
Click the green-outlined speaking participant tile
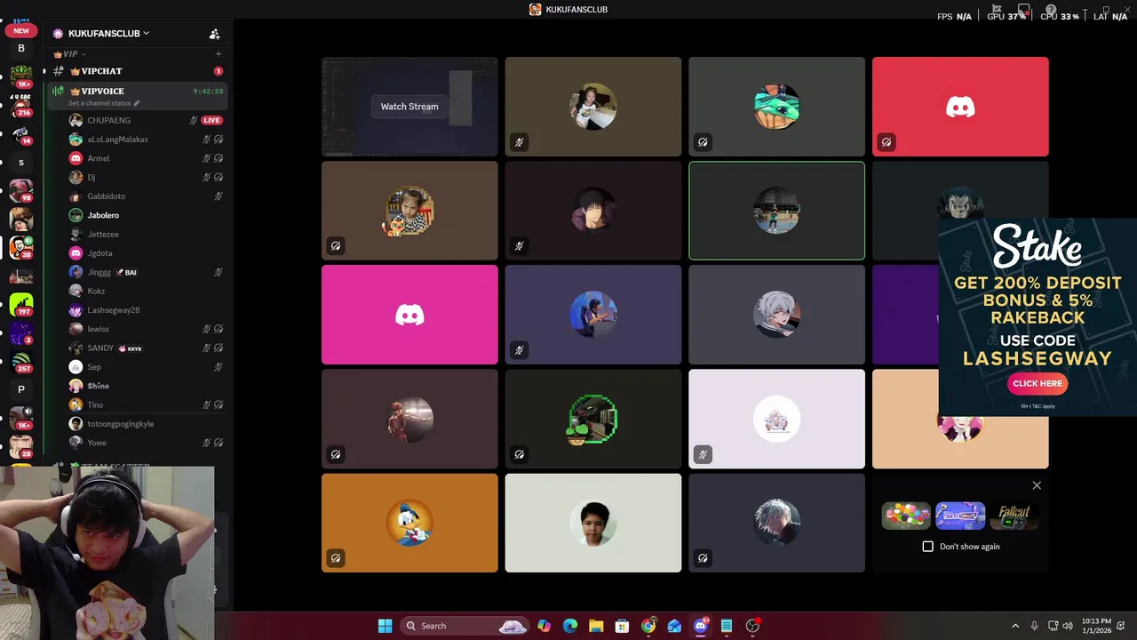(x=776, y=211)
